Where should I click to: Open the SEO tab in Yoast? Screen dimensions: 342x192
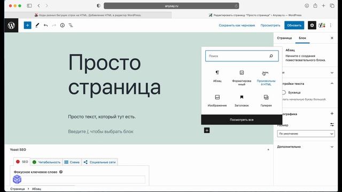coord(22,162)
